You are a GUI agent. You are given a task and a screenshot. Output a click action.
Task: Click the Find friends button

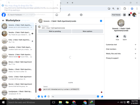coord(116,15)
